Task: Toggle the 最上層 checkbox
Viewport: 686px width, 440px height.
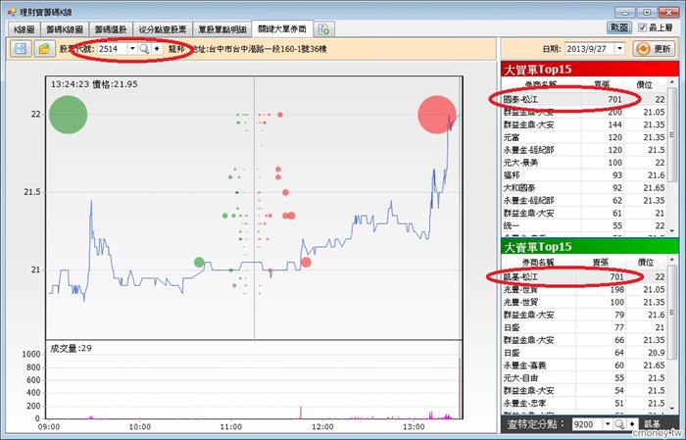Action: point(642,27)
